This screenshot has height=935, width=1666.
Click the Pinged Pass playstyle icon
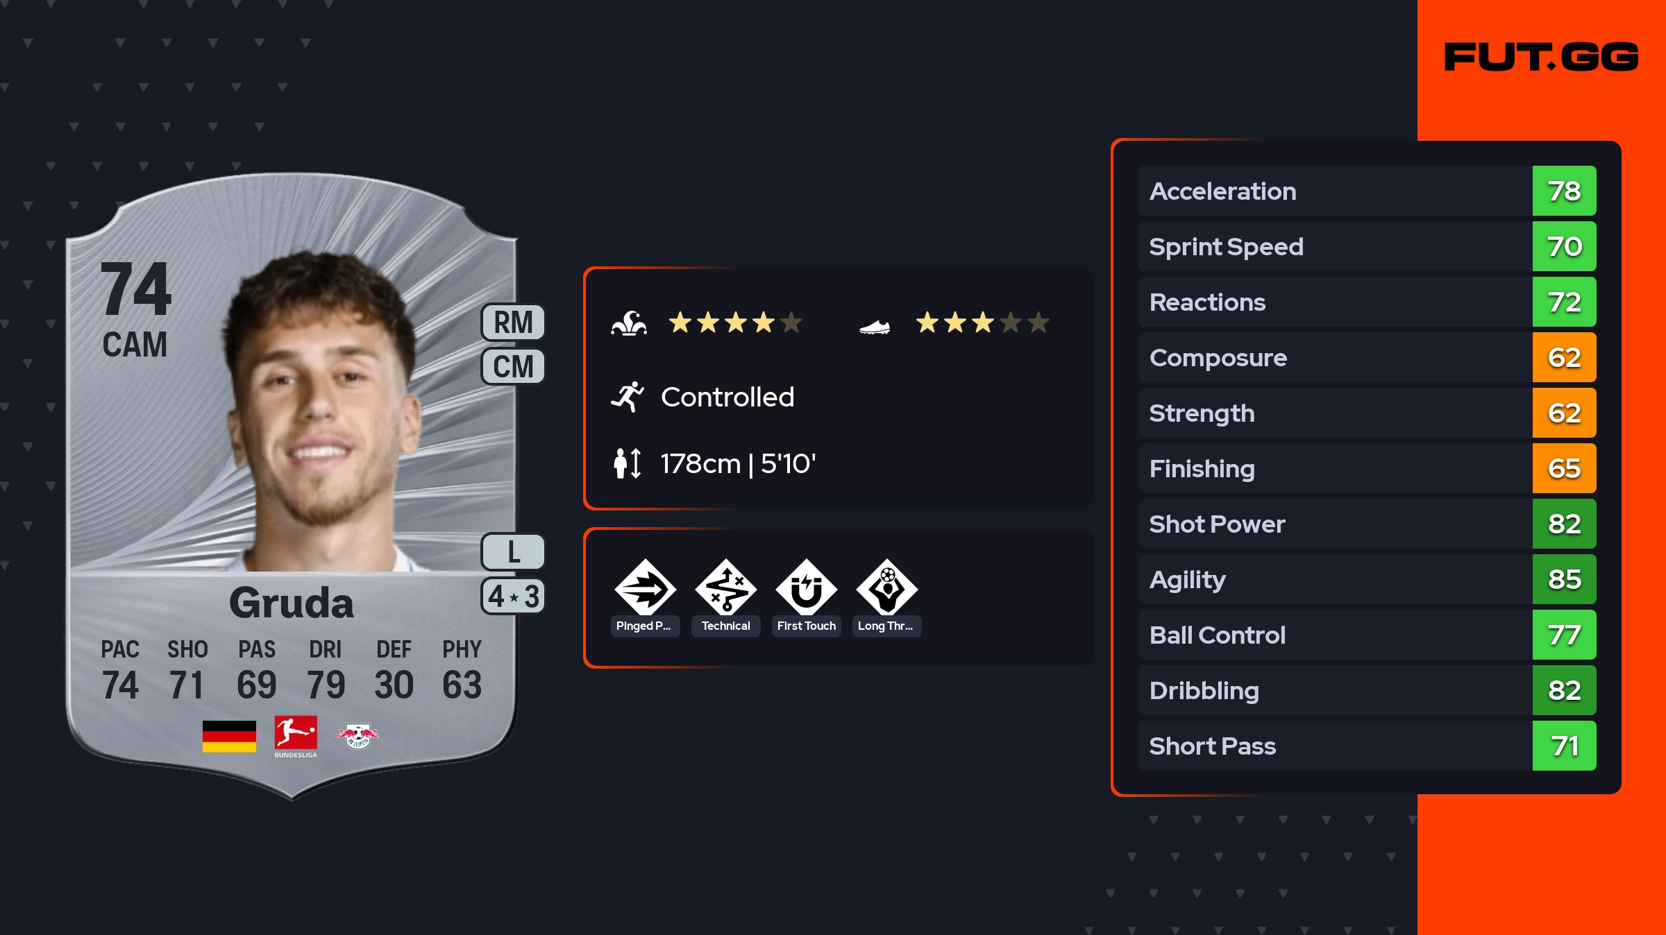pyautogui.click(x=645, y=588)
